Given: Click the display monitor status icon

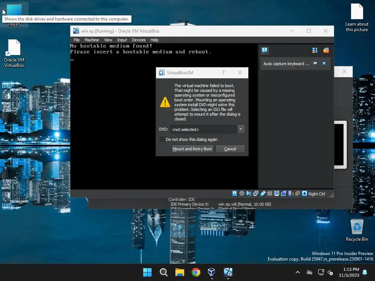Looking at the screenshot, I should 276,194.
